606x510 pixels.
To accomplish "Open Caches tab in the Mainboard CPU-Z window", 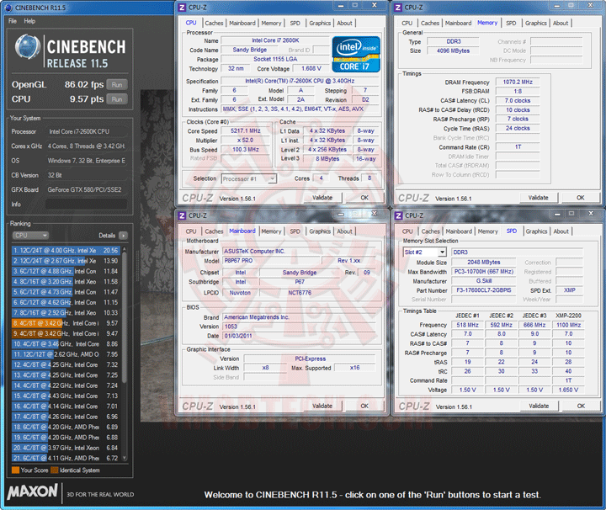I will [x=214, y=231].
